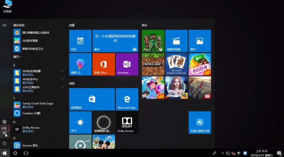Open the Mail tile (邮件)
284x157 pixels.
[115, 41]
